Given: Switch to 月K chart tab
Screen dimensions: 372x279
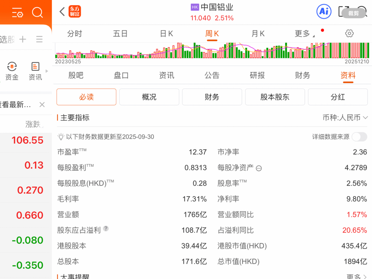Looking at the screenshot, I should click(x=258, y=34).
